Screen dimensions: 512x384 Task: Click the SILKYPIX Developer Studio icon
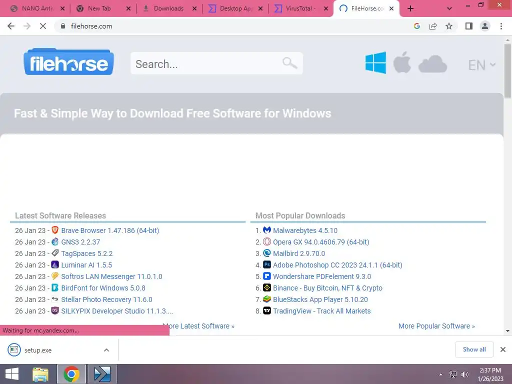(55, 310)
